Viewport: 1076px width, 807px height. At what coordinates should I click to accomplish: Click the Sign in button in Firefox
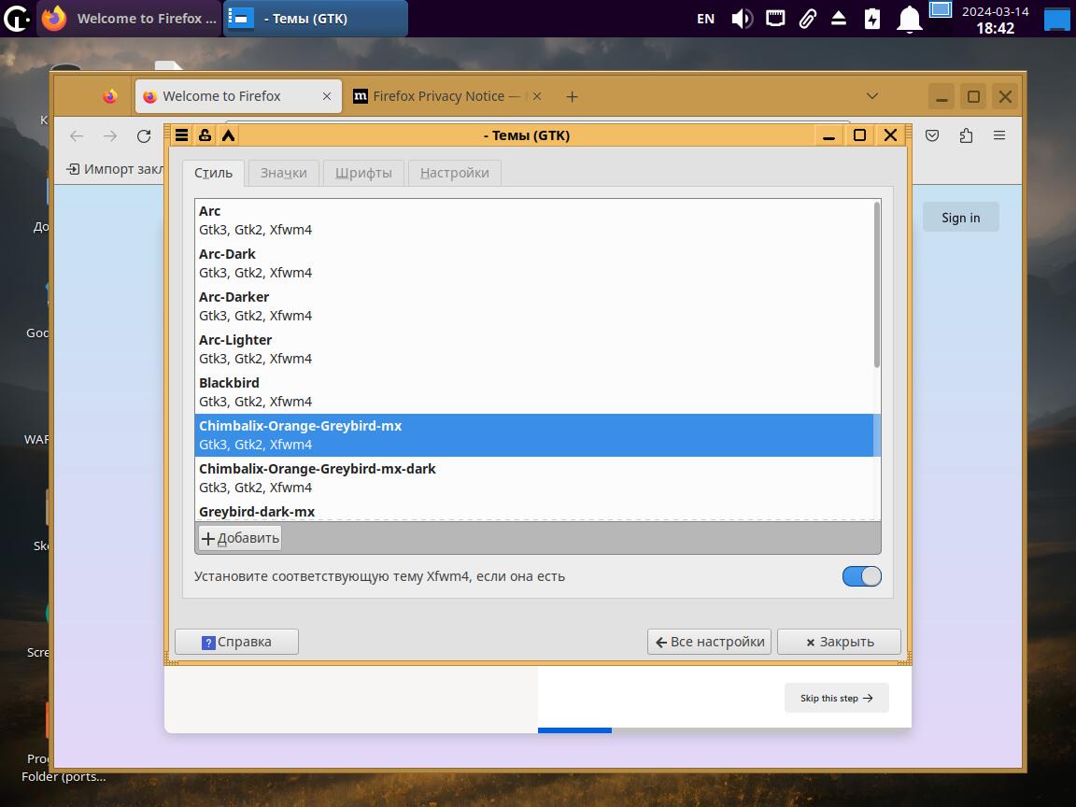[x=961, y=218]
